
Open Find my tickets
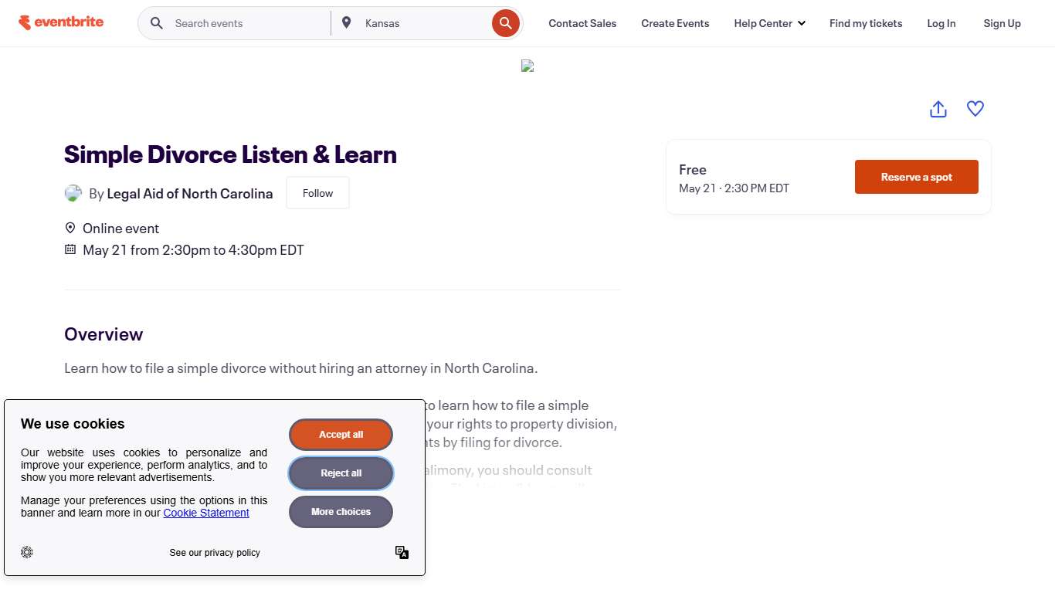coord(866,22)
